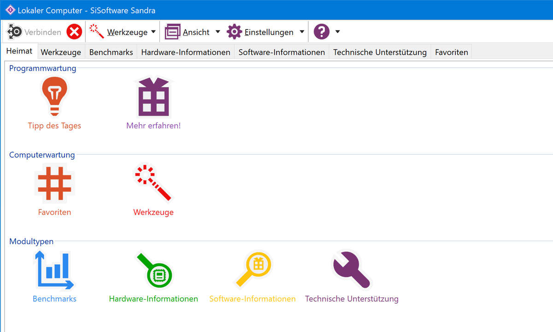The height and width of the screenshot is (332, 553).
Task: Switch to the Benchmarks tab
Action: pyautogui.click(x=111, y=52)
